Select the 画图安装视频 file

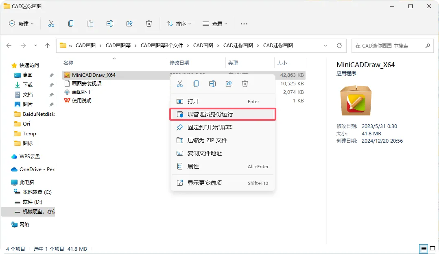87,83
